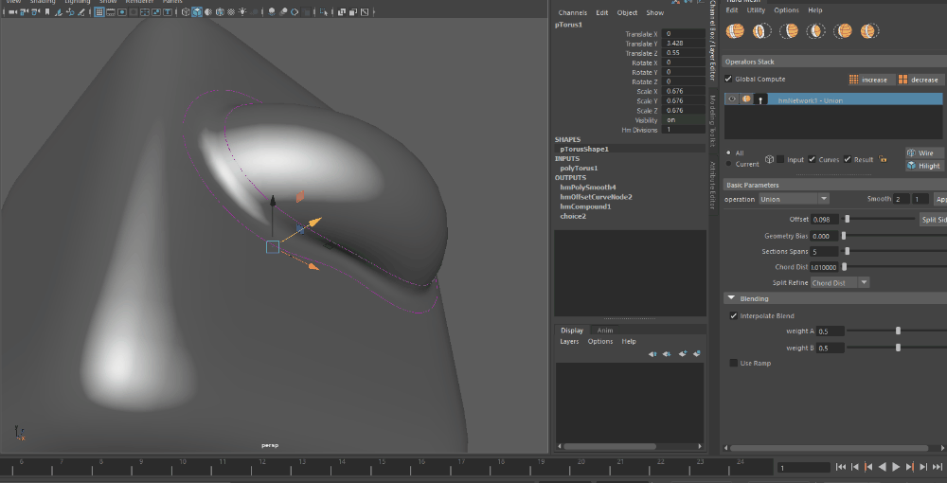947x483 pixels.
Task: Toggle the use all lights bulb icon
Action: point(242,11)
